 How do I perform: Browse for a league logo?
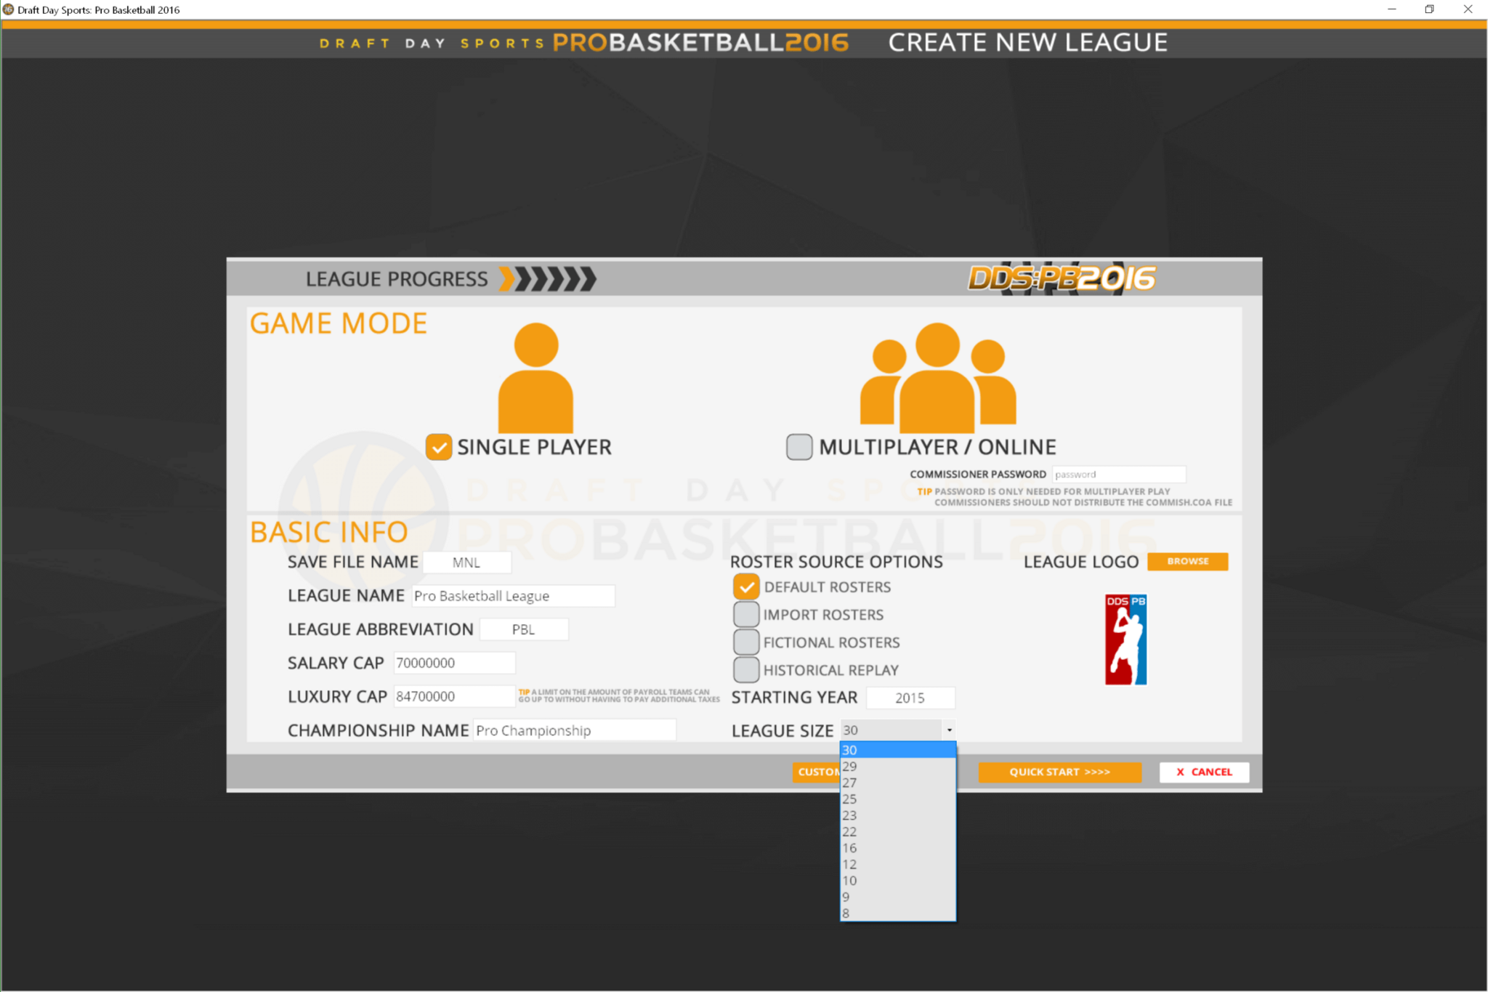pyautogui.click(x=1188, y=561)
